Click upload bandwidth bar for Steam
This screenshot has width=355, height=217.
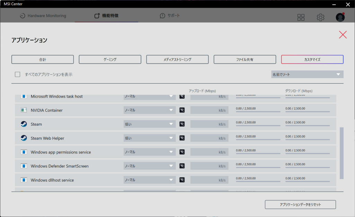coord(258,125)
